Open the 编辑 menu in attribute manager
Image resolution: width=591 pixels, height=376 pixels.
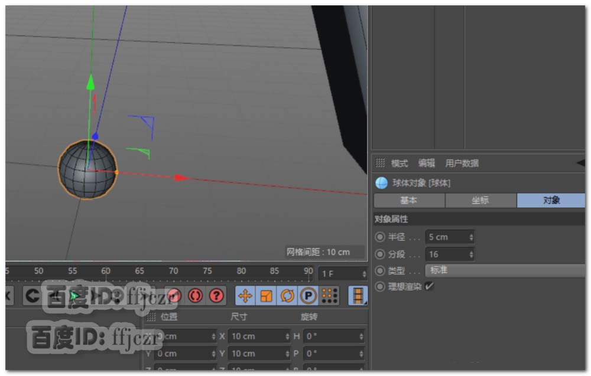(427, 164)
